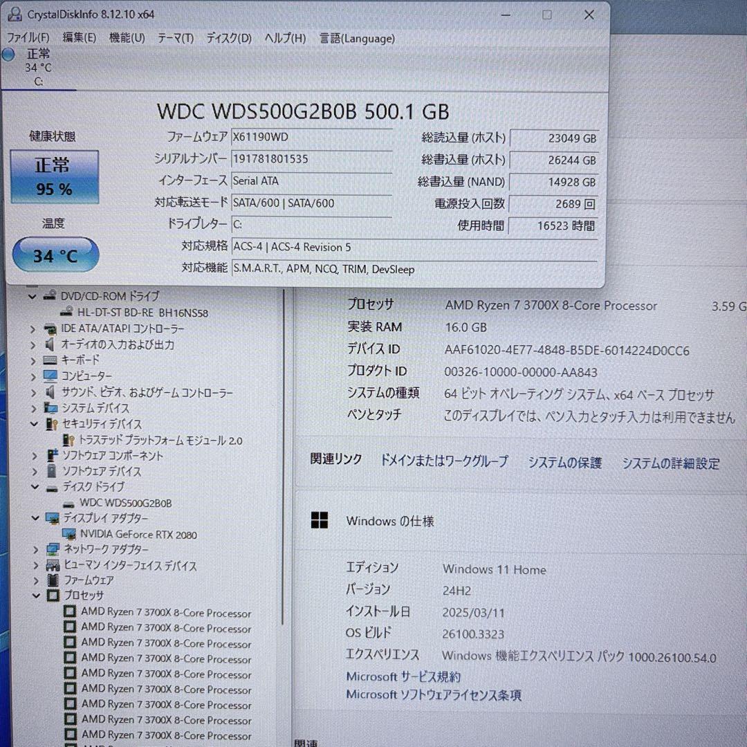Viewport: 747px width, 747px height.
Task: Expand the ファームウェア node
Action: pos(36,581)
